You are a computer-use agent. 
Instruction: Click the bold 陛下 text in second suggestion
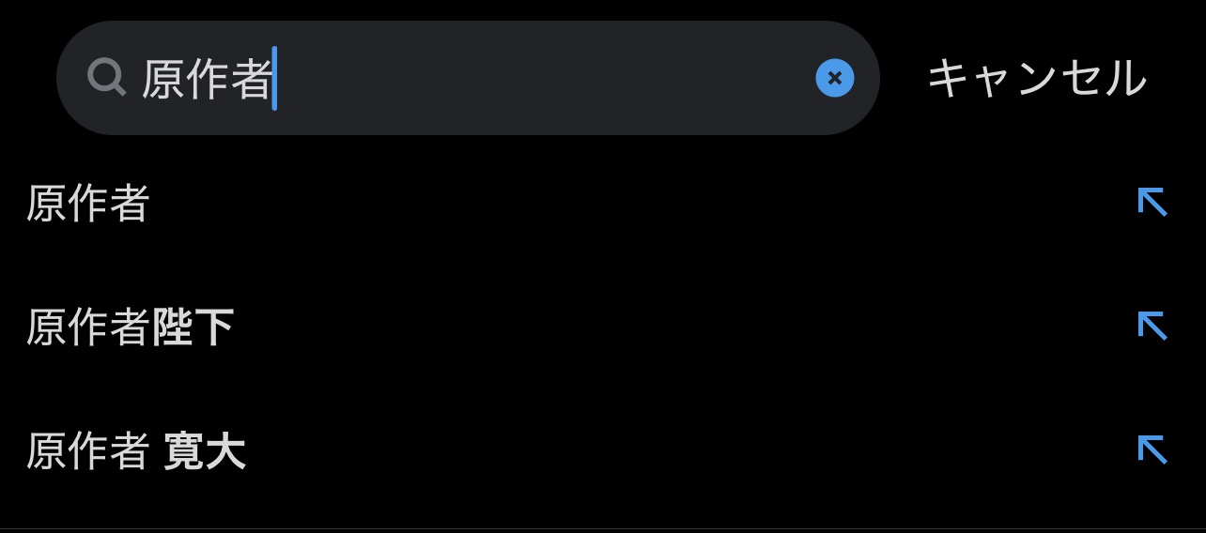point(193,327)
